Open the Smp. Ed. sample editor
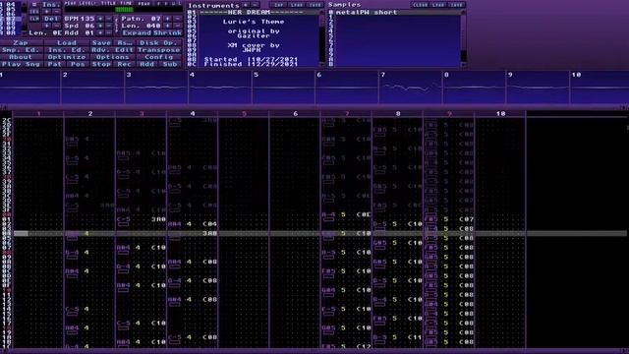This screenshot has height=354, width=629. point(21,50)
